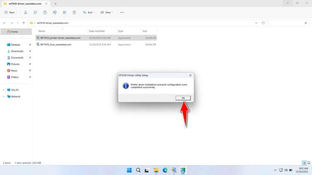
Task: Paste from the clipboard
Action: [45, 12]
